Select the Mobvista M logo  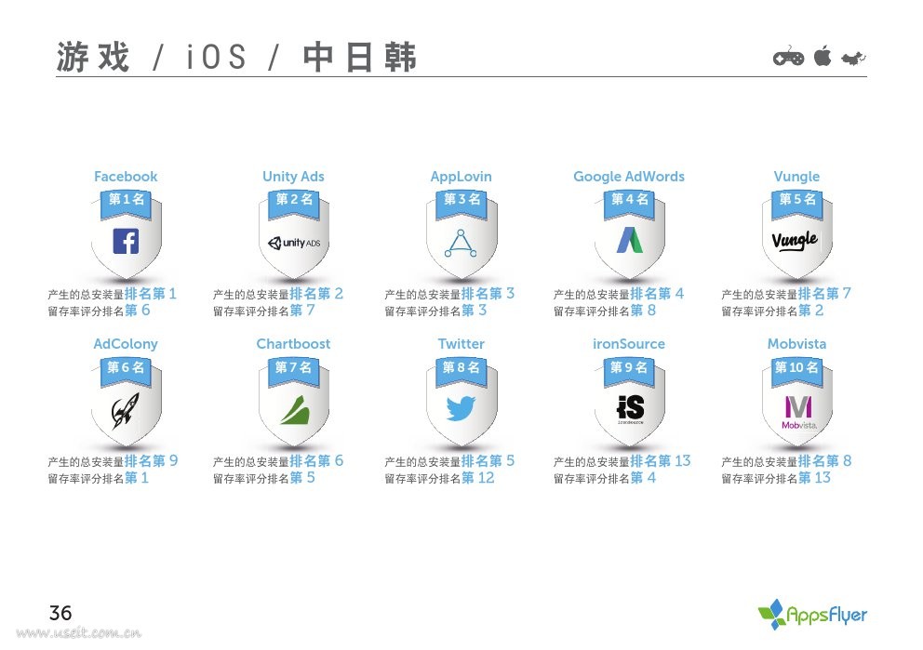coord(799,412)
